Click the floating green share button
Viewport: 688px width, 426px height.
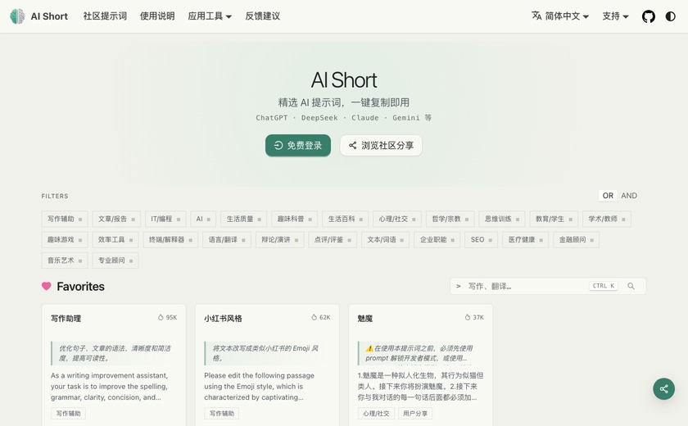[663, 388]
